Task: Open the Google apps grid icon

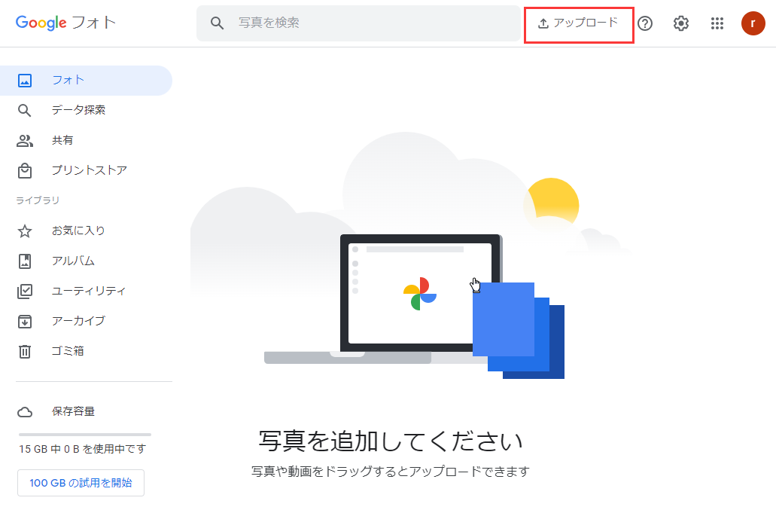Action: pos(717,23)
